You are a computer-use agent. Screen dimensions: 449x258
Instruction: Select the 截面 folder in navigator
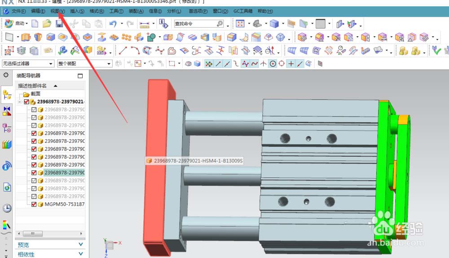tap(35, 94)
